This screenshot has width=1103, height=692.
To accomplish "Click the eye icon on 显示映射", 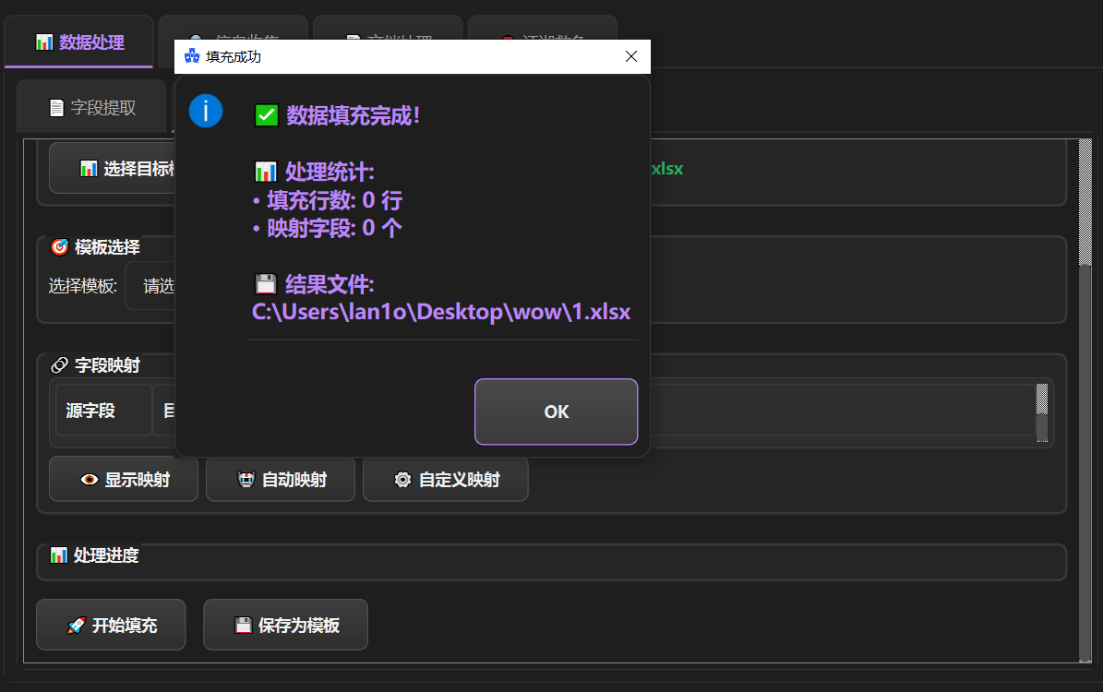I will pos(90,480).
